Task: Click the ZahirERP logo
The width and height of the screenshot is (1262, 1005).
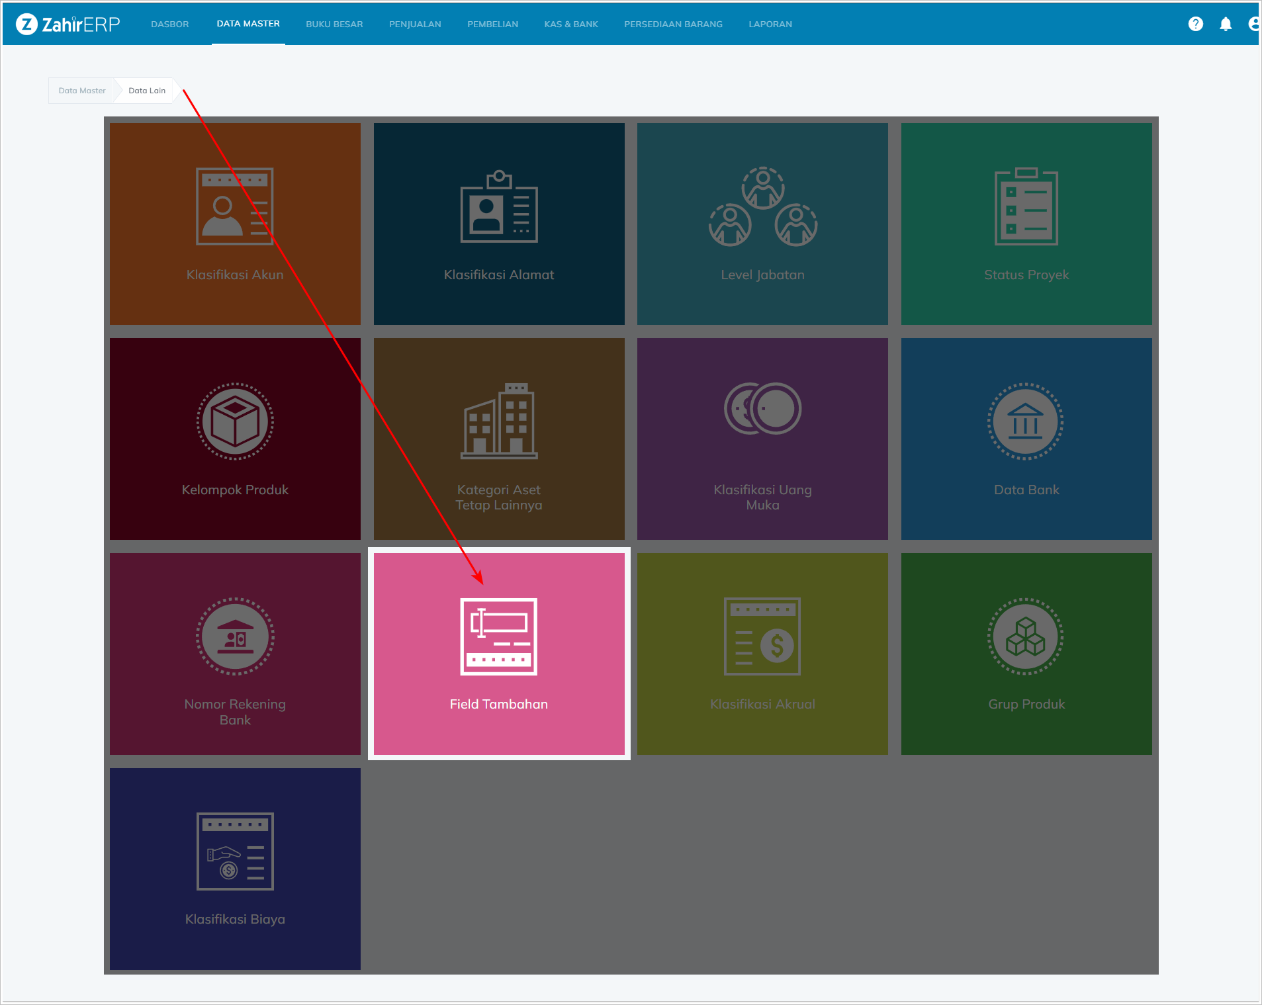Action: [68, 24]
